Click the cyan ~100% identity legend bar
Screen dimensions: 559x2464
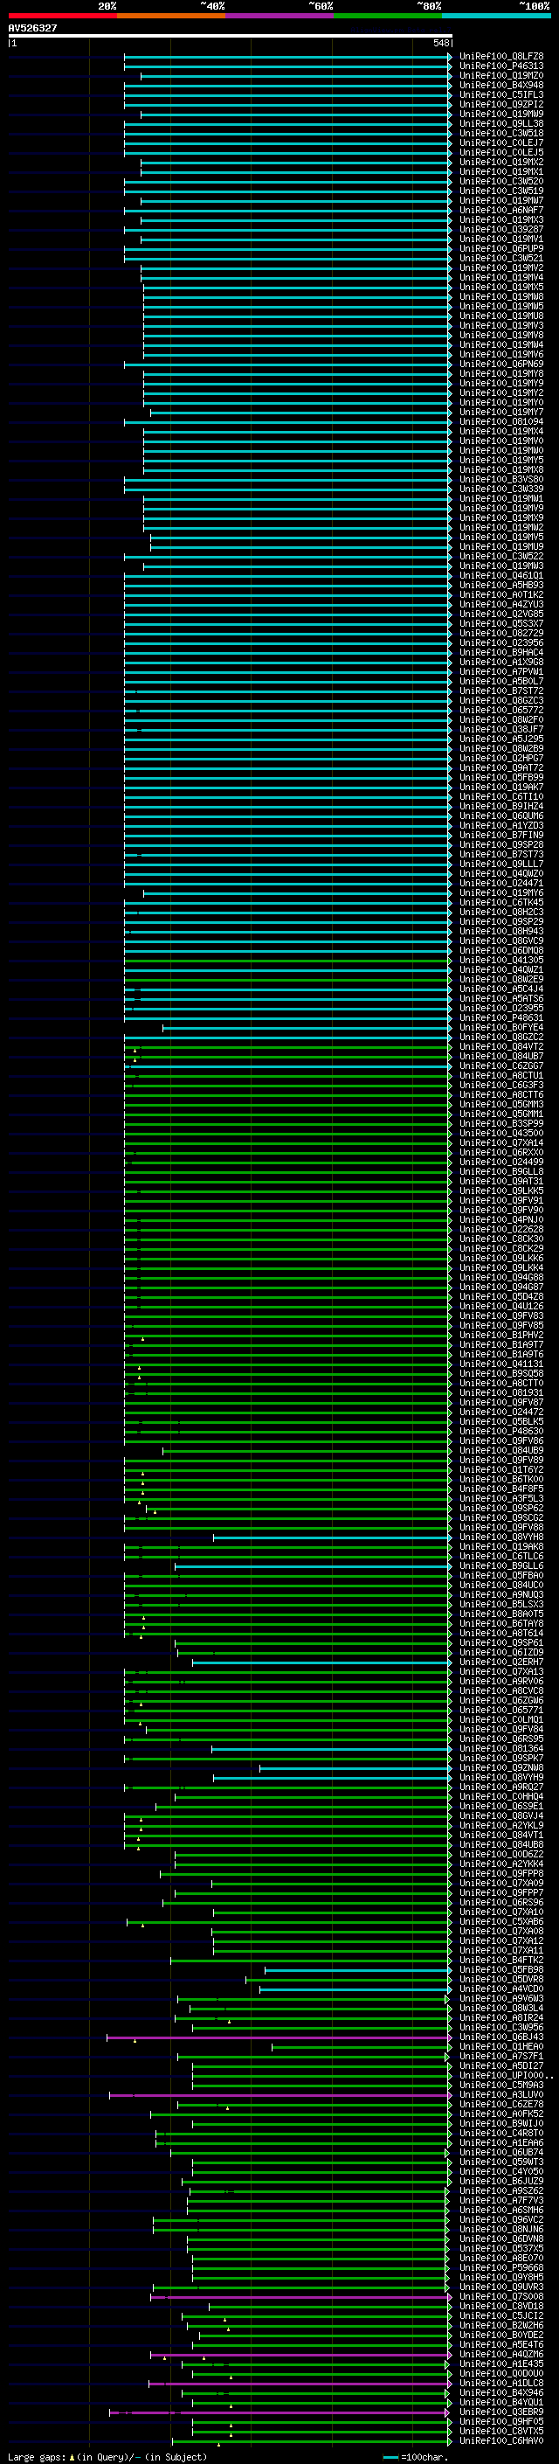tap(496, 17)
